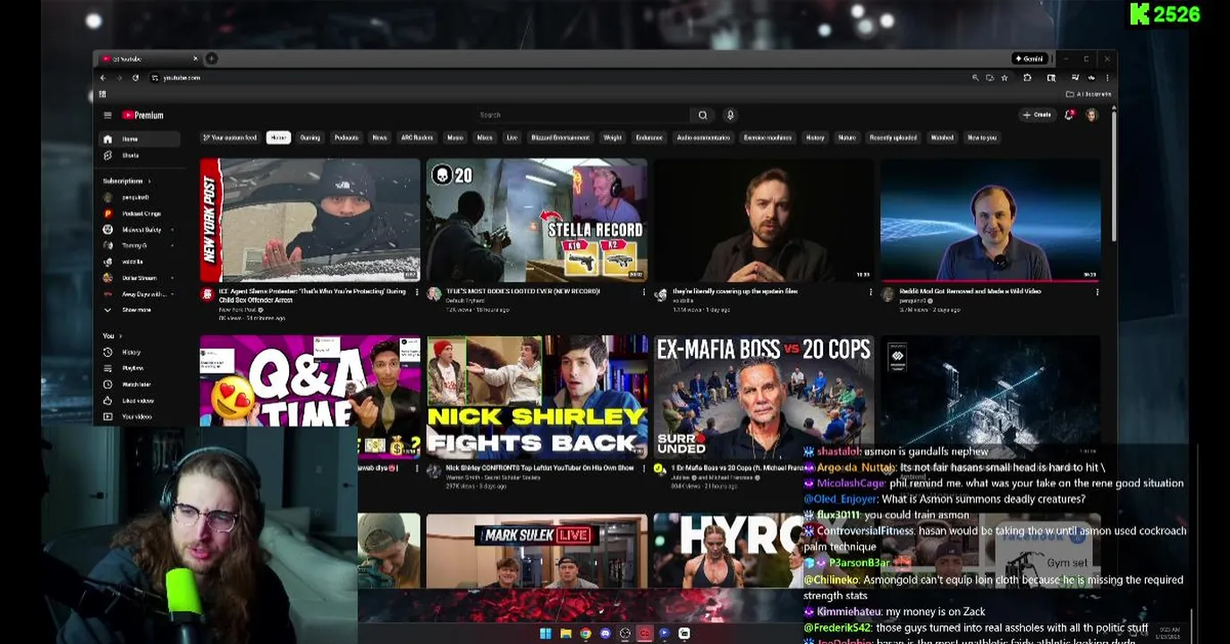Open Home in the YouTube sidebar
The height and width of the screenshot is (644, 1230).
(140, 140)
